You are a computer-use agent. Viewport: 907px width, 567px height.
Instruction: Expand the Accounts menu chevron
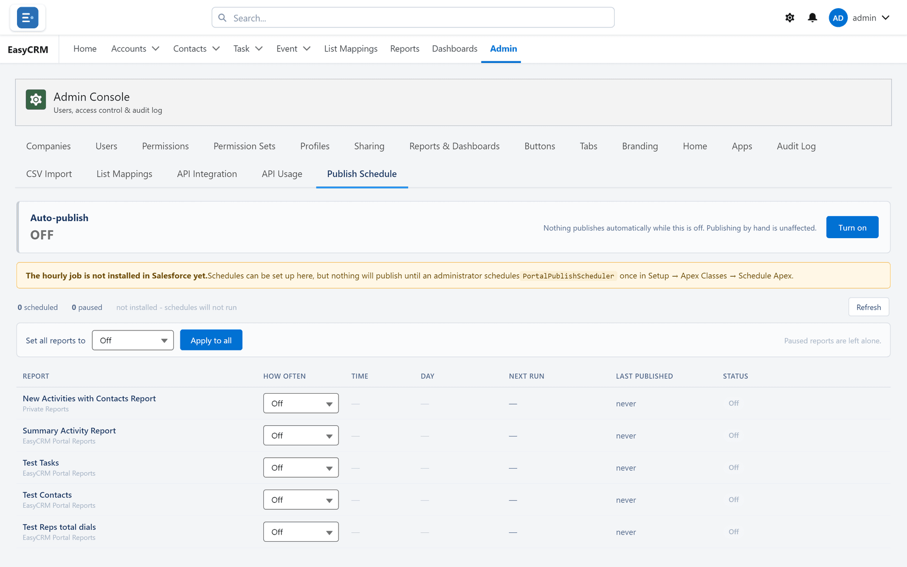(x=156, y=48)
